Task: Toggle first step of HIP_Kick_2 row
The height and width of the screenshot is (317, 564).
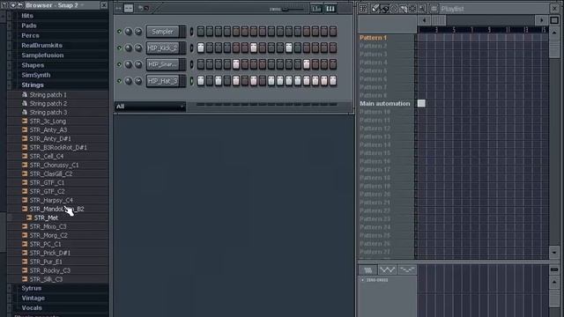Action: [201, 48]
